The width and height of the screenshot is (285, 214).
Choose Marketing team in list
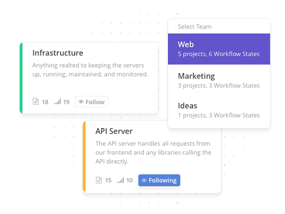click(x=219, y=80)
